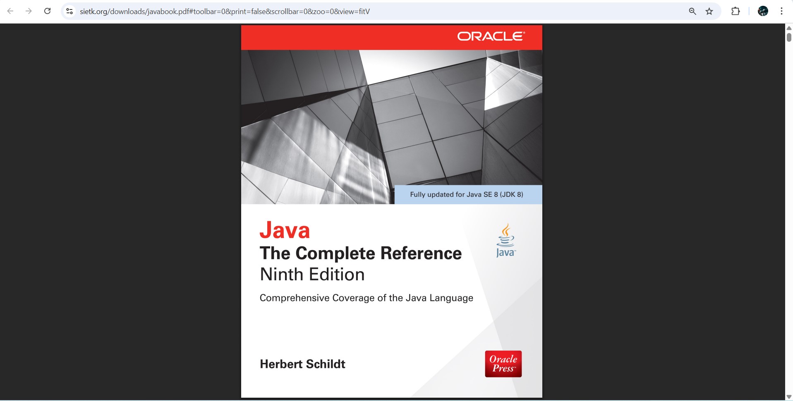Viewport: 793px width, 401px height.
Task: Click the "Ninth Edition" text
Action: point(312,274)
